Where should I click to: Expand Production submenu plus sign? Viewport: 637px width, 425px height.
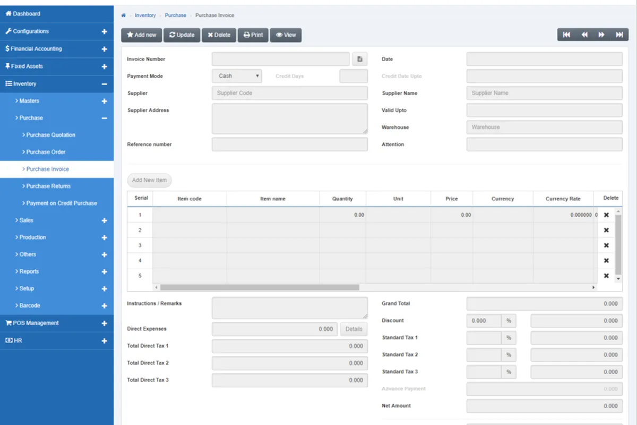coord(104,237)
